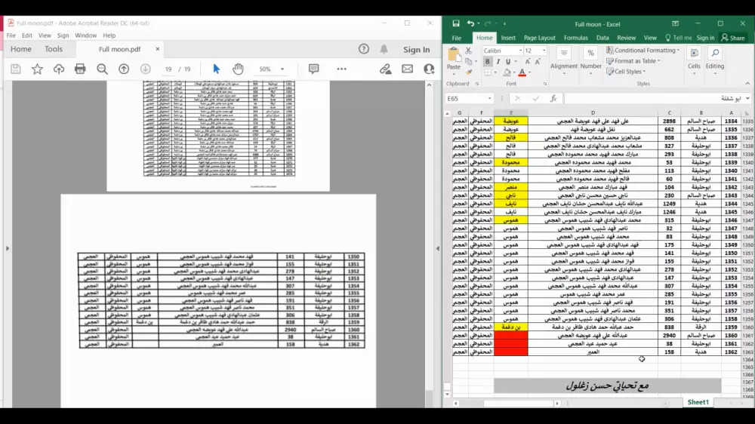Click the Cut scissors icon in Excel
The height and width of the screenshot is (424, 755).
pyautogui.click(x=468, y=51)
